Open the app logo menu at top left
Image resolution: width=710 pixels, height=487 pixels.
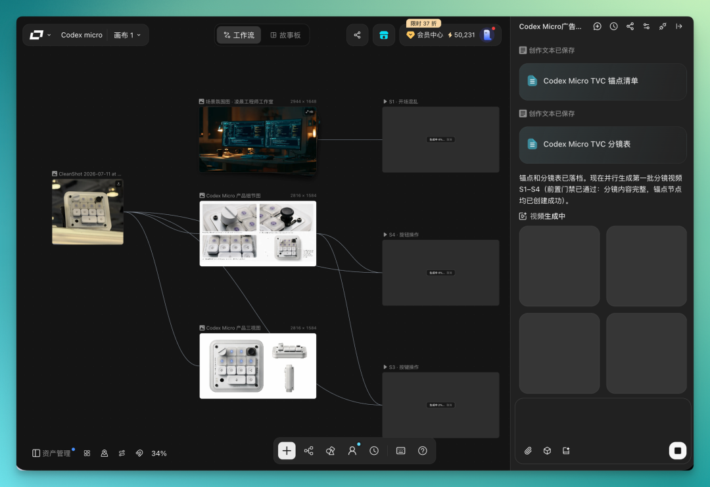(x=40, y=35)
